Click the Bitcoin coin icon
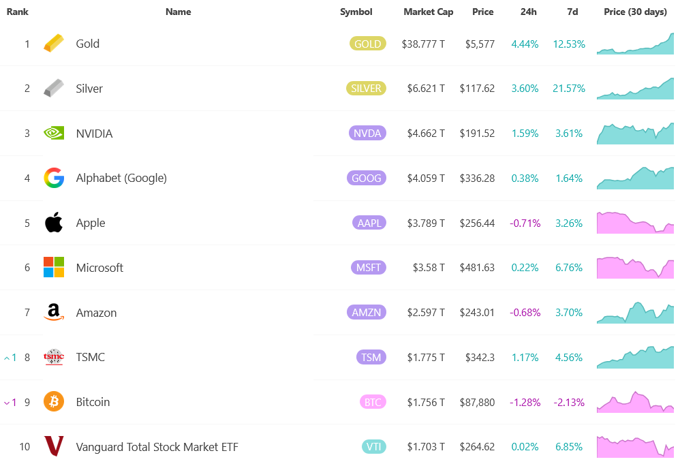The height and width of the screenshot is (466, 680). [x=54, y=401]
